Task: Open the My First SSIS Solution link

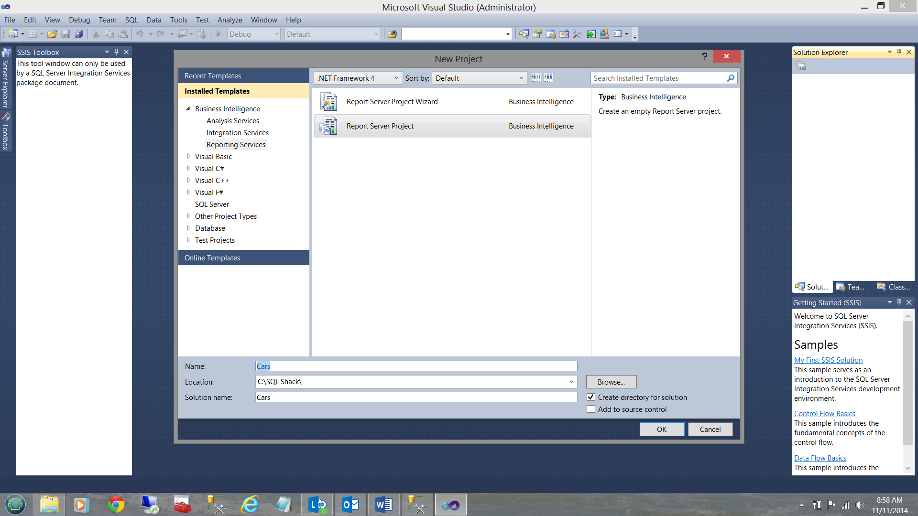Action: [828, 360]
